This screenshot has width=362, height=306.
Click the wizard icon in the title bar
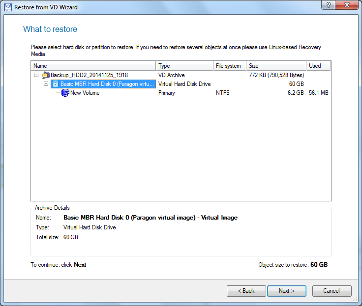(x=8, y=7)
